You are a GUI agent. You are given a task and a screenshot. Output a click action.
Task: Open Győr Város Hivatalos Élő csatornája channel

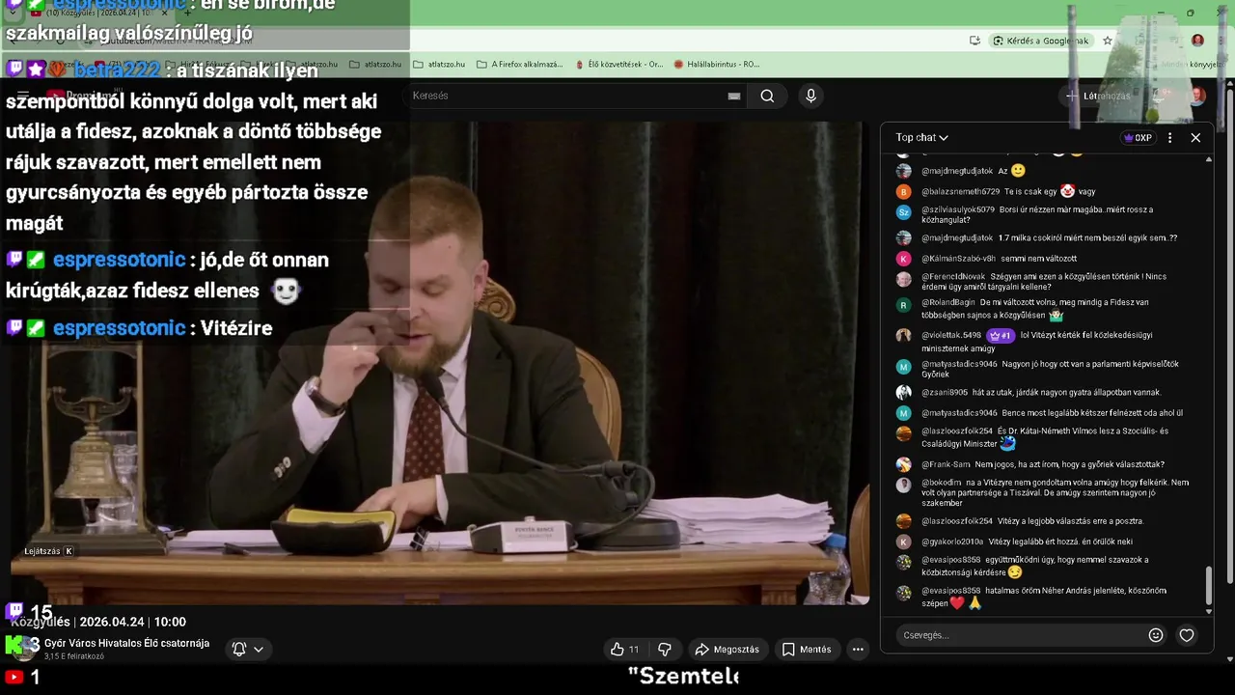pyautogui.click(x=126, y=643)
